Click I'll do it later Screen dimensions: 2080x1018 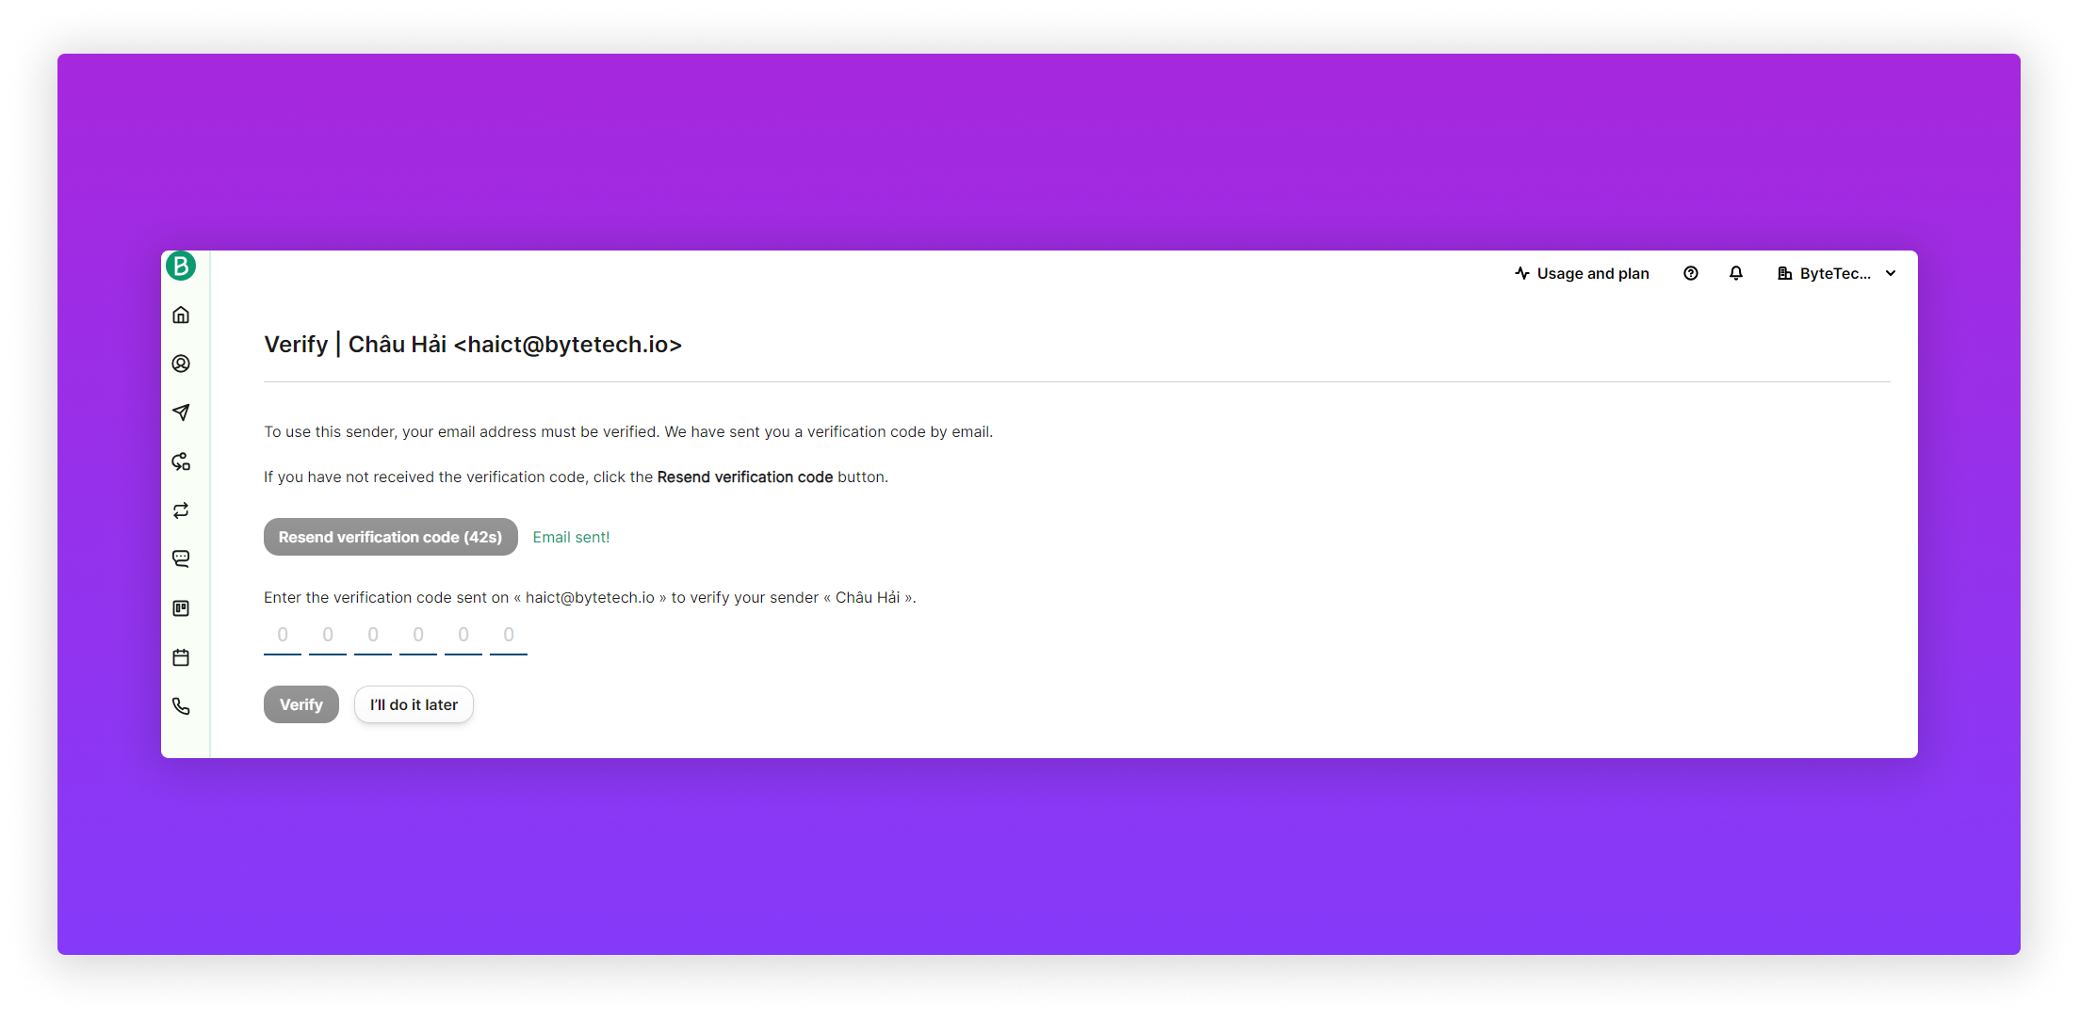coord(414,704)
